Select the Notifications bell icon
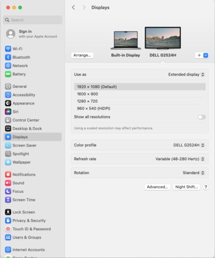 pos(8,175)
